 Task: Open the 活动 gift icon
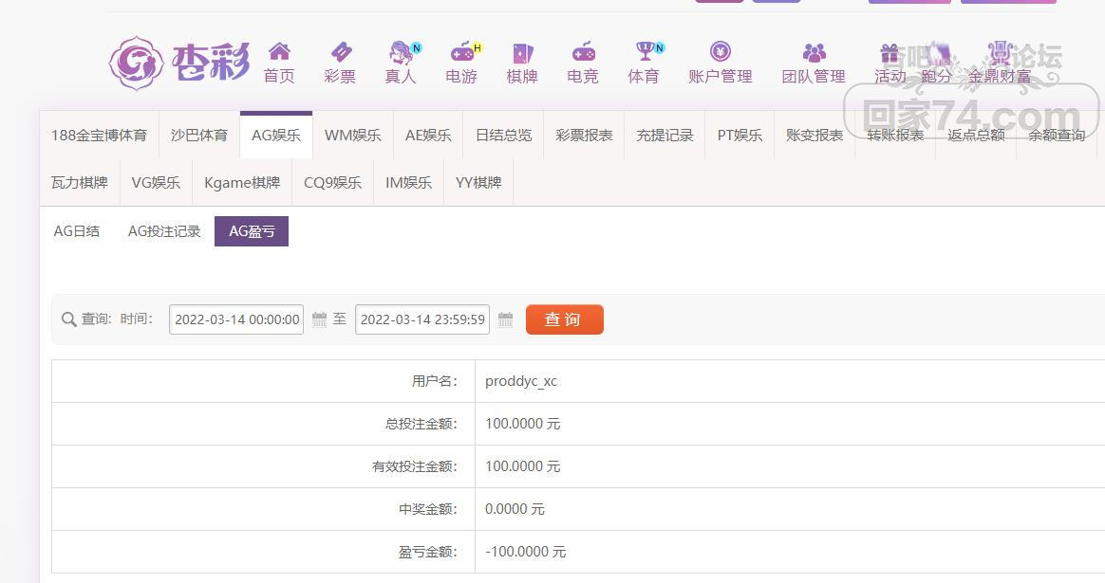(890, 53)
